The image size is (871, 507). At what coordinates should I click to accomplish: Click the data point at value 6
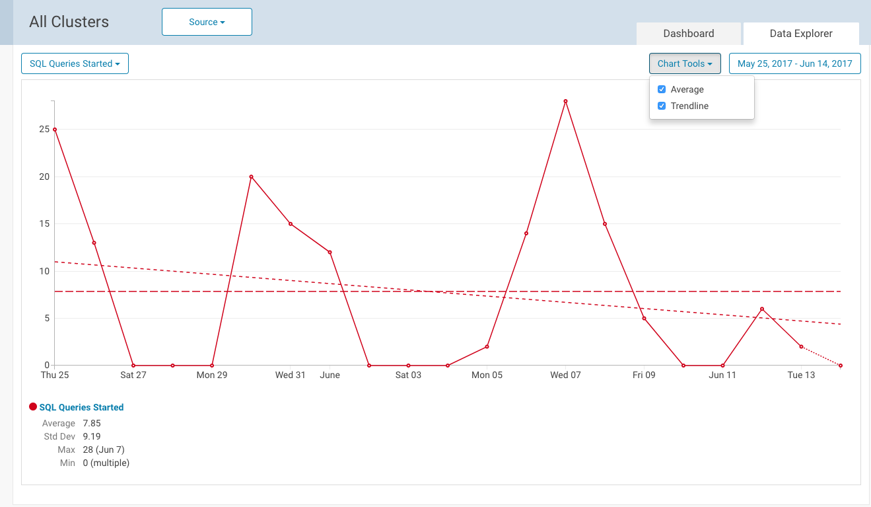pos(761,309)
